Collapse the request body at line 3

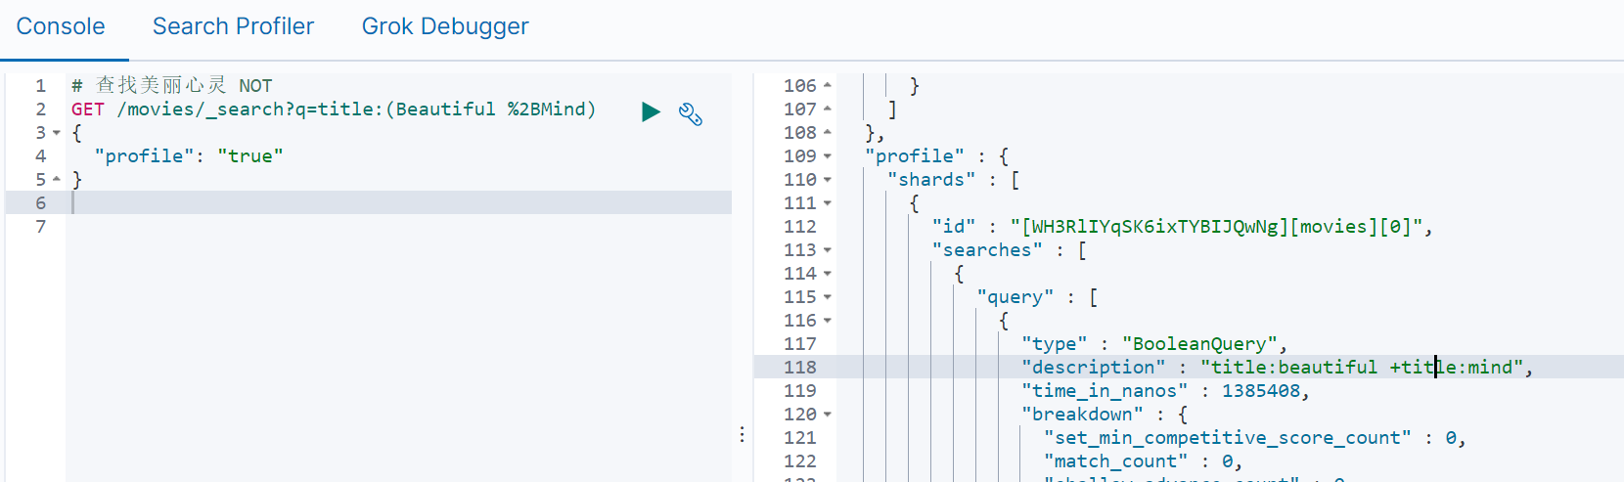pyautogui.click(x=57, y=133)
